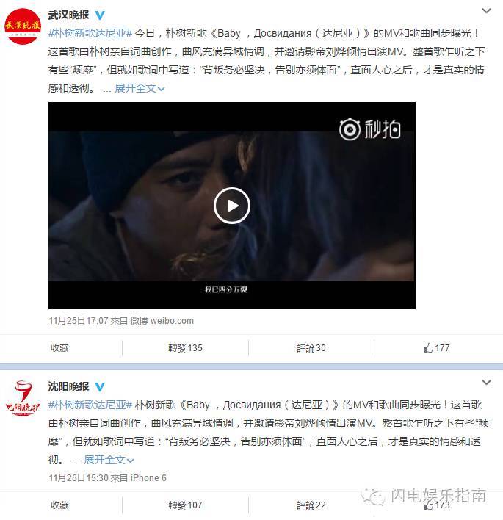Open hashtag #朴树新歌达尼亚# in first post
This screenshot has width=503, height=520.
point(90,33)
